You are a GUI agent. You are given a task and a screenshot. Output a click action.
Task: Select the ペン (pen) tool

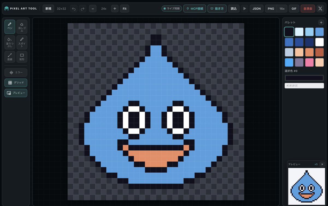click(x=10, y=27)
